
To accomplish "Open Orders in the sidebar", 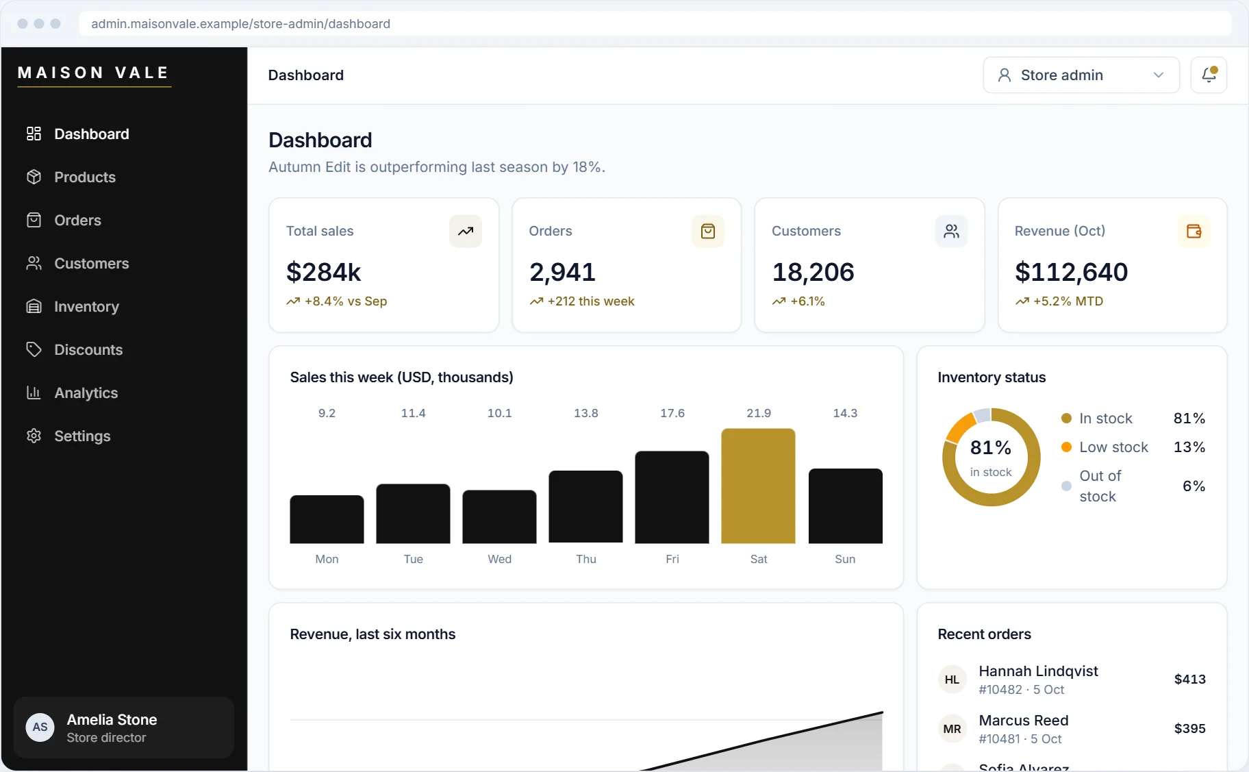I will click(124, 220).
